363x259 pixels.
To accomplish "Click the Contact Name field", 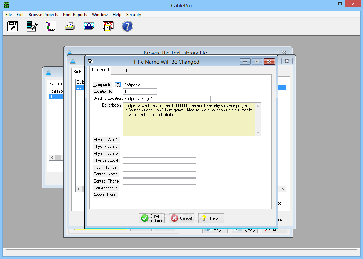I will [160, 174].
